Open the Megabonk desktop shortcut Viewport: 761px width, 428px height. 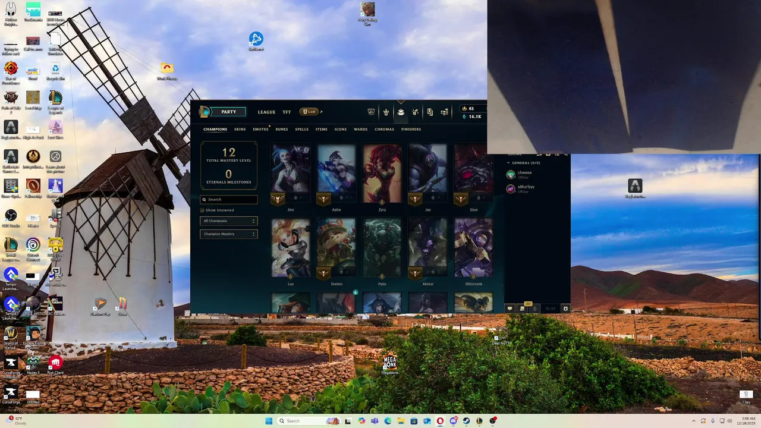click(x=390, y=365)
